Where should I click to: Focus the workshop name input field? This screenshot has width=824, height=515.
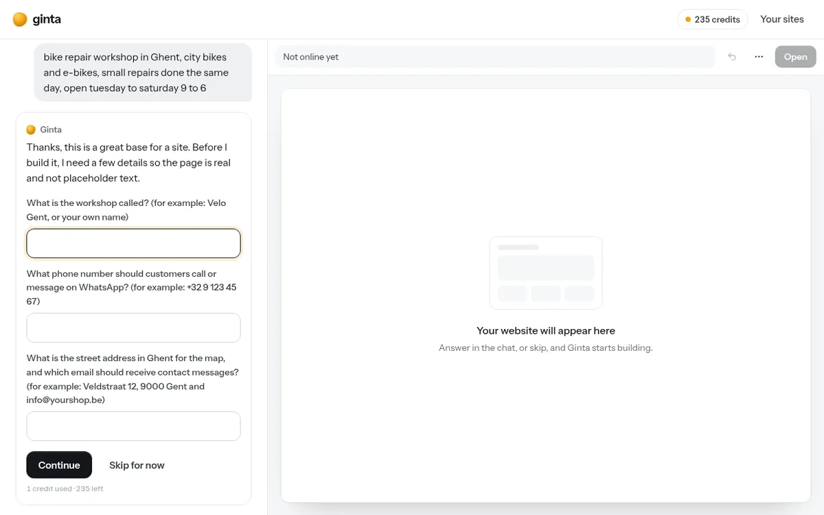pyautogui.click(x=133, y=244)
